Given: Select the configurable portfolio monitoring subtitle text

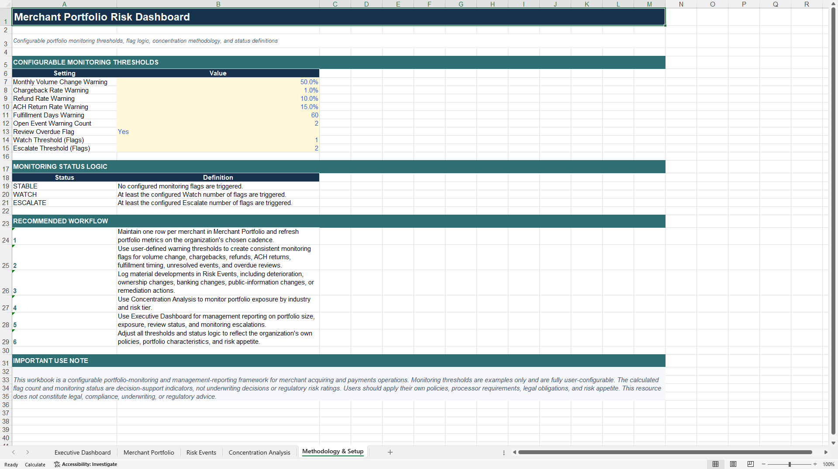Looking at the screenshot, I should (x=145, y=41).
